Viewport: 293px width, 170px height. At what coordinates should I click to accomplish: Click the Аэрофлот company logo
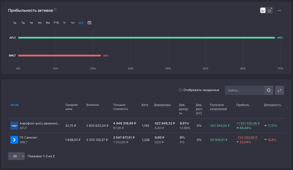14,126
